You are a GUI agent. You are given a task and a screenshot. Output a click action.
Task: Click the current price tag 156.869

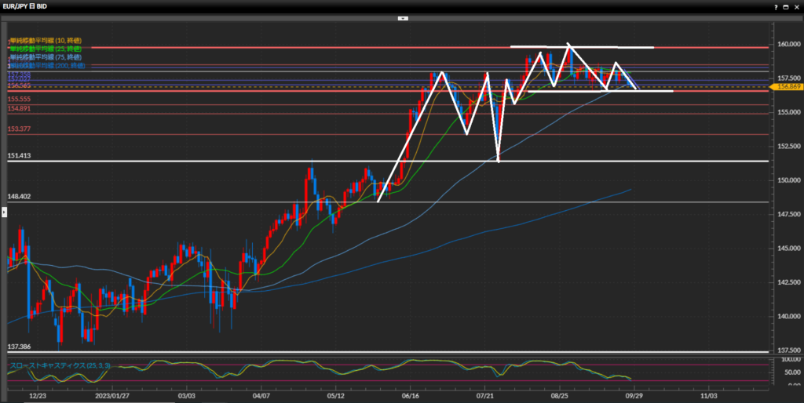click(788, 87)
